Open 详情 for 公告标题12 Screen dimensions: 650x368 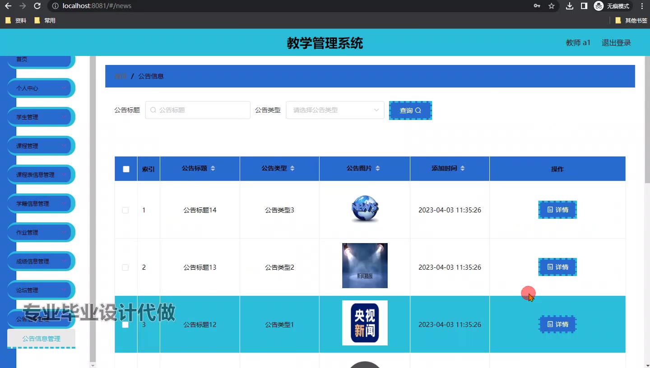557,324
